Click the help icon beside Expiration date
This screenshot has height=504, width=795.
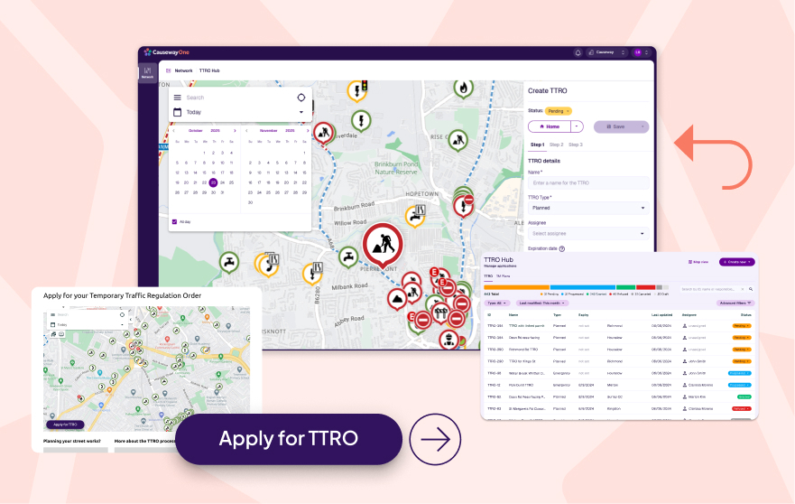[562, 248]
